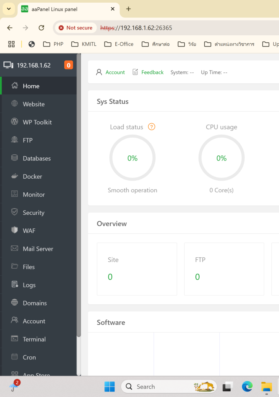Open the ศึกษาต่อ bookmark folder

point(156,44)
